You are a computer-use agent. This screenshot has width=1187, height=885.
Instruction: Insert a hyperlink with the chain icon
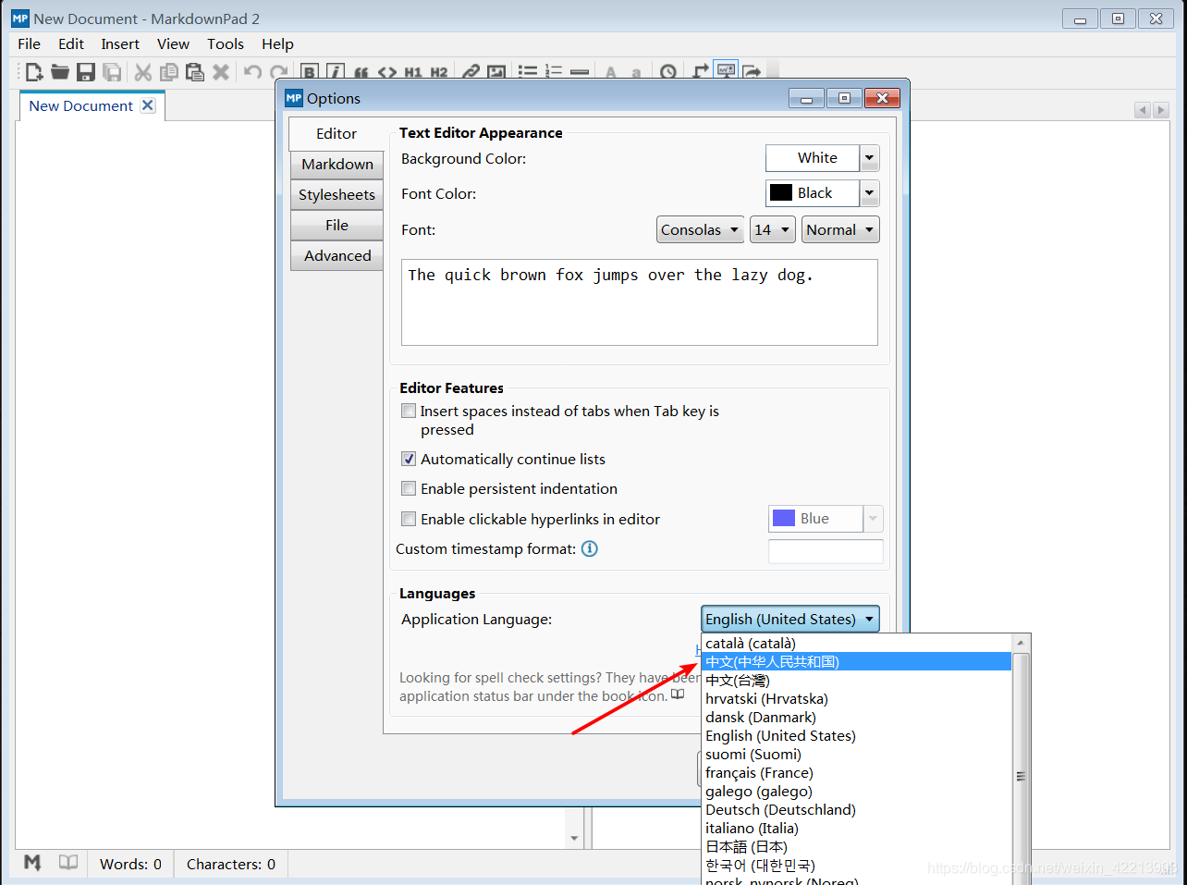(x=471, y=72)
